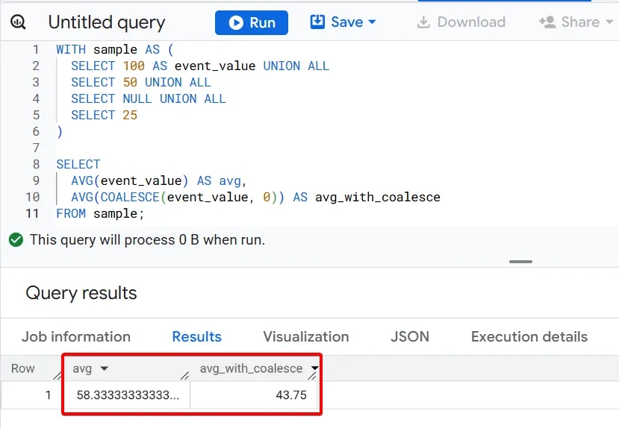619x428 pixels.
Task: Click AVG(event_value) AS avg line
Action: (159, 180)
